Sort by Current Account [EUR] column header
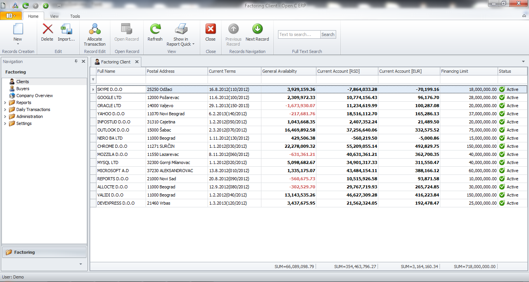The image size is (529, 282). [409, 71]
